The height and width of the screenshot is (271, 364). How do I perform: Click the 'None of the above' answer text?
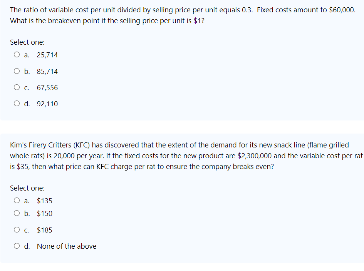tap(66, 246)
